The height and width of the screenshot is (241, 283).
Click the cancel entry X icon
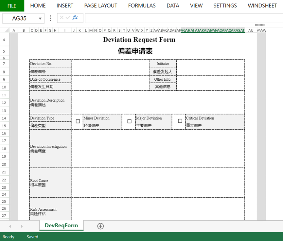pos(62,18)
